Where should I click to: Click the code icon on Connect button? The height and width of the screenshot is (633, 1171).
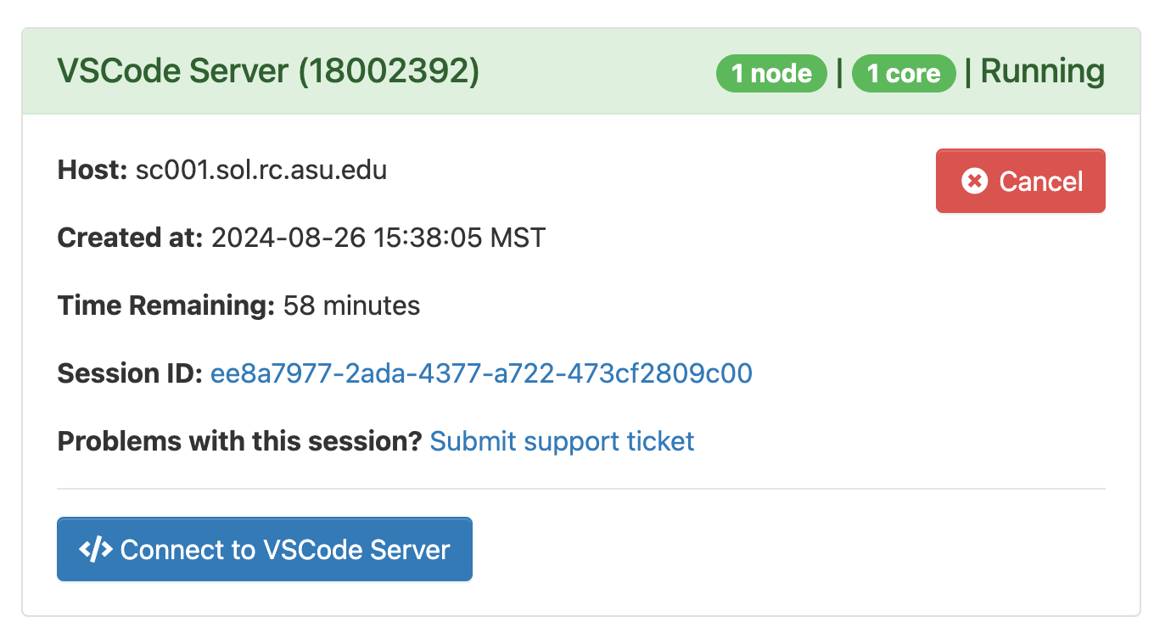pyautogui.click(x=96, y=549)
